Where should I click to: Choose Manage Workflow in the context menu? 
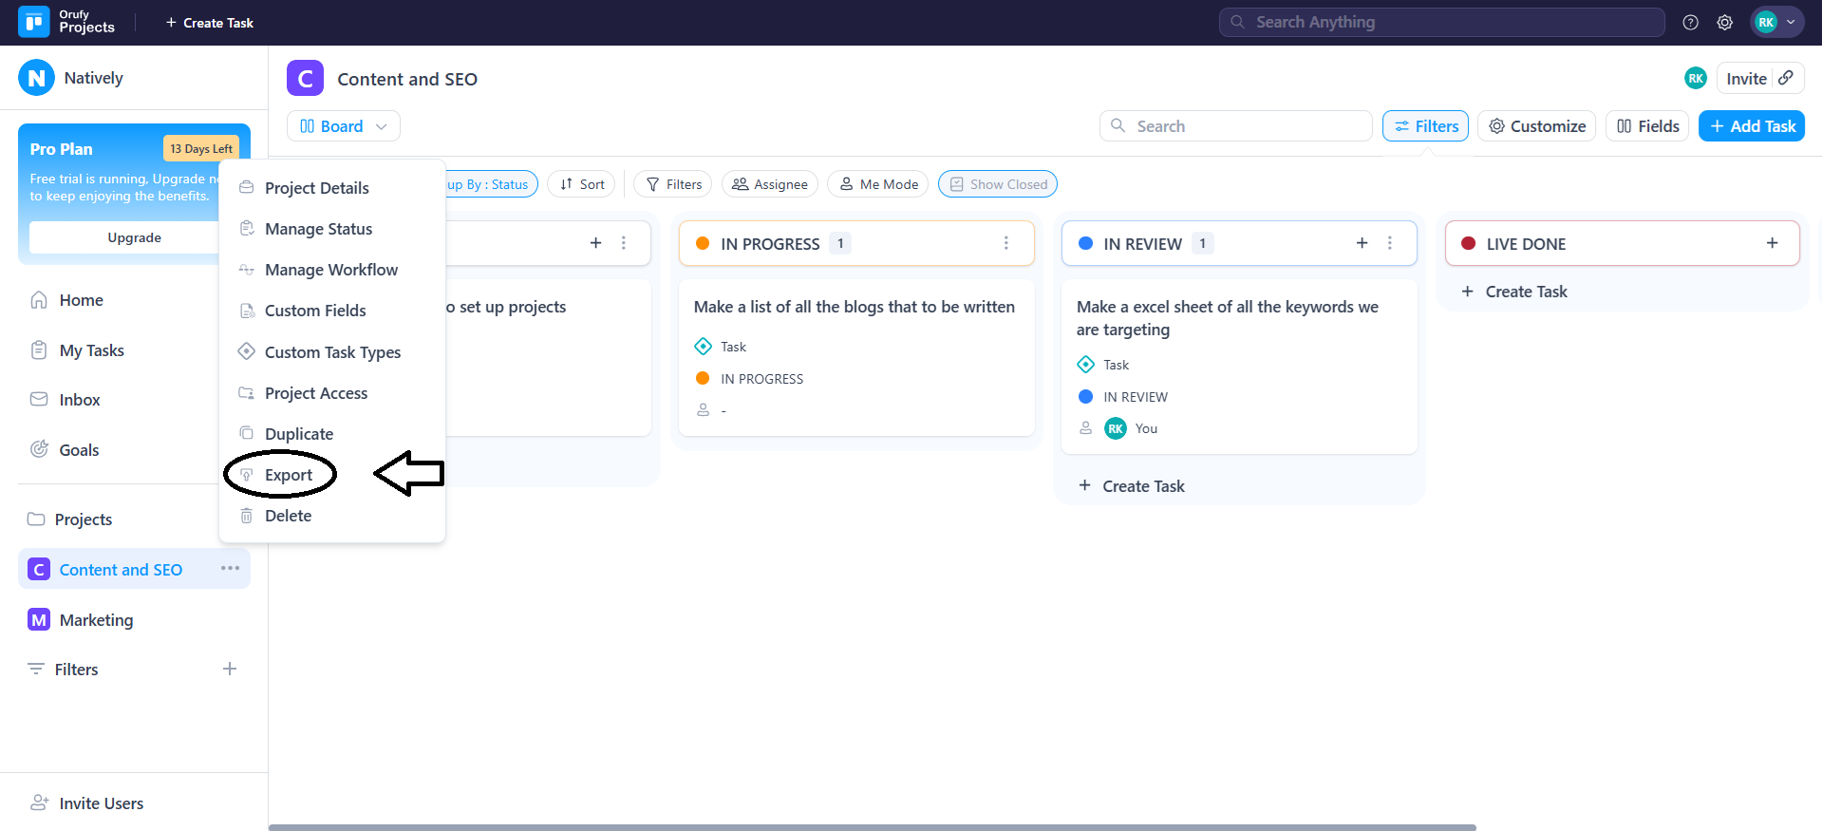pyautogui.click(x=330, y=270)
